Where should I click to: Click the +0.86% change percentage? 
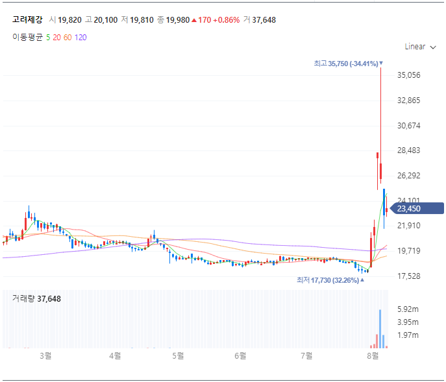[227, 20]
